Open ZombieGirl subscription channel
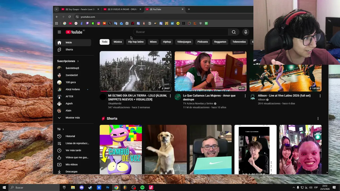 pyautogui.click(x=73, y=75)
